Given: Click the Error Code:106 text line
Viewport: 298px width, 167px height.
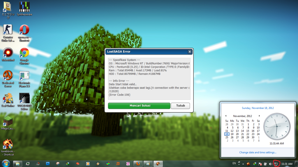Looking at the screenshot, I should point(119,95).
